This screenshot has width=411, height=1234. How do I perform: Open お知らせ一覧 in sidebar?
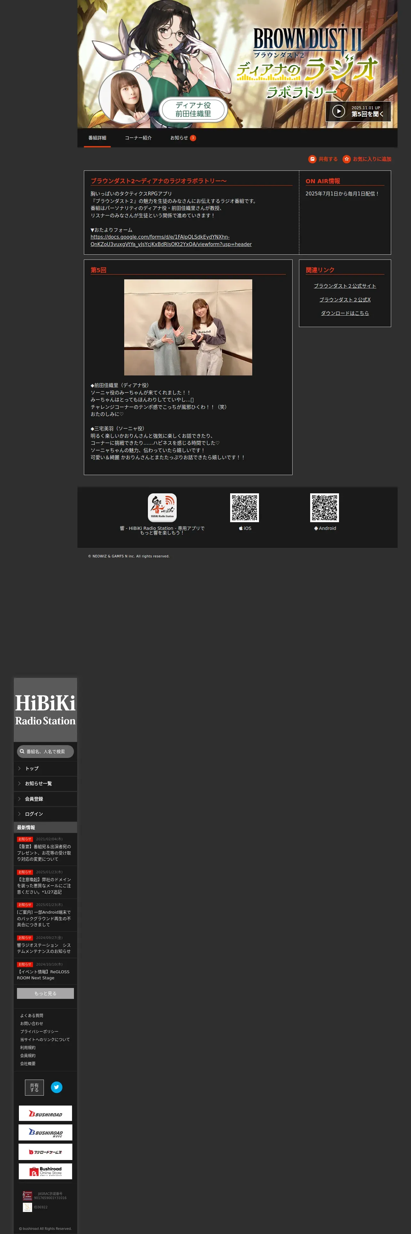(x=45, y=784)
